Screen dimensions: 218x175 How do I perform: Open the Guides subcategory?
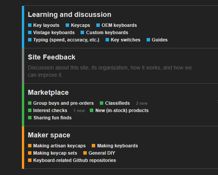tap(160, 40)
